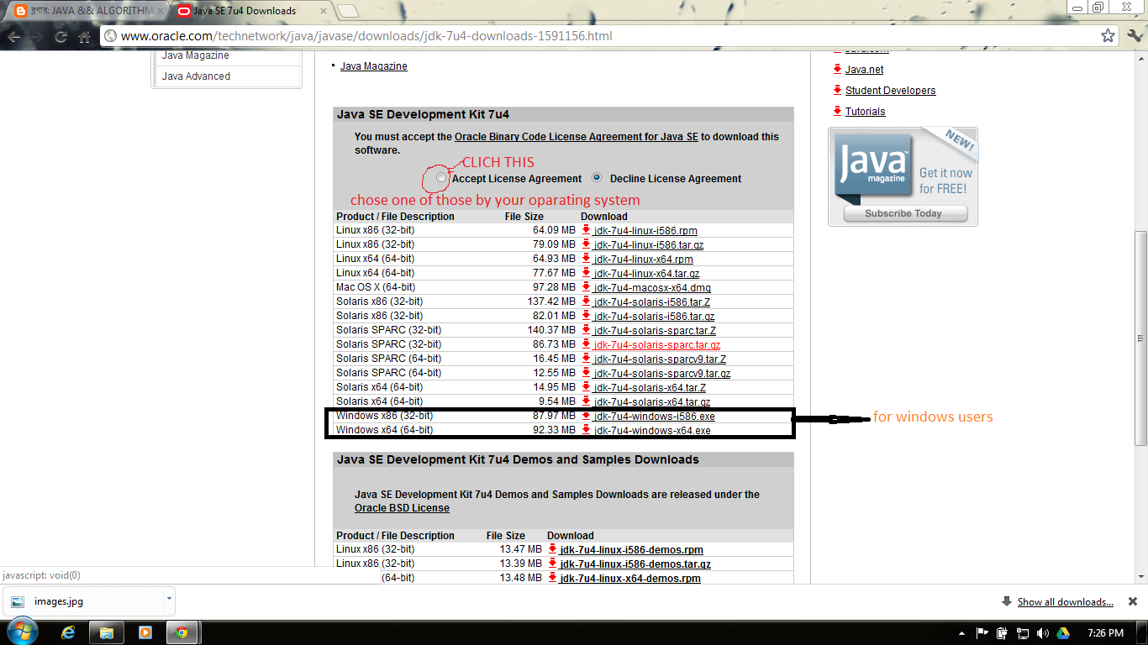Open the Student Developers link
Screen dimensions: 1148x645
pyautogui.click(x=890, y=91)
